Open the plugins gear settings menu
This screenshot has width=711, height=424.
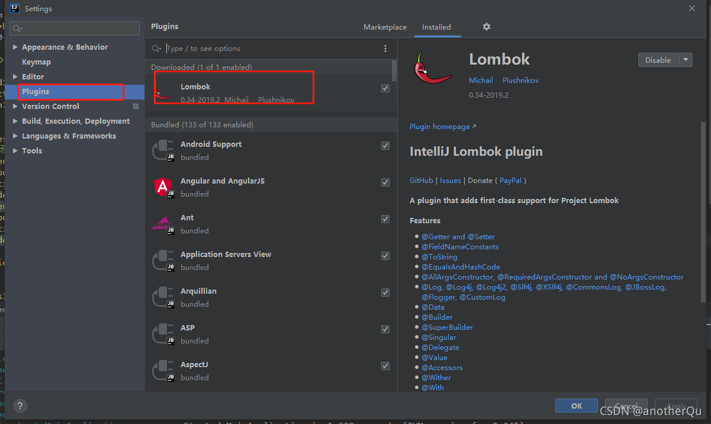(x=487, y=27)
